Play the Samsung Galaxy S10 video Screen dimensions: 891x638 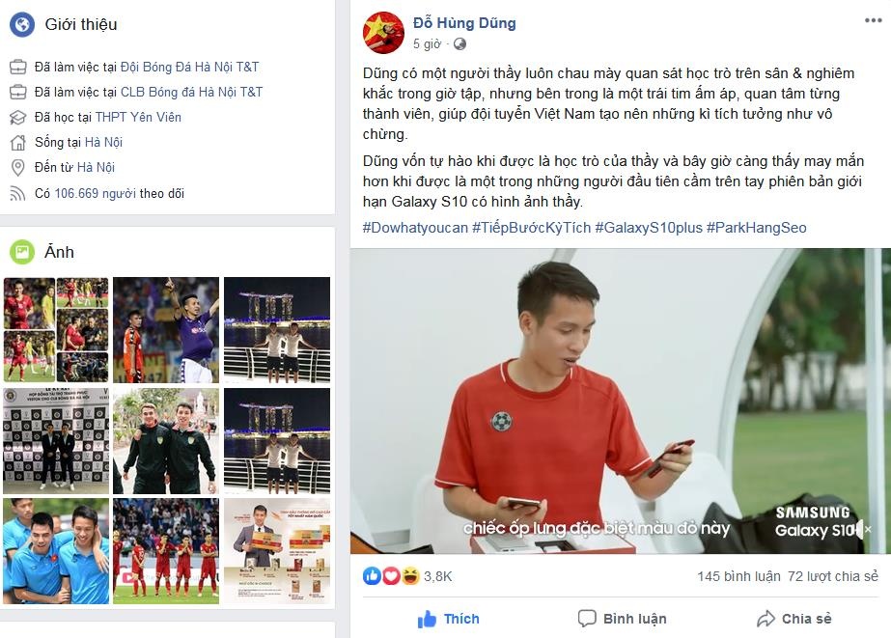pyautogui.click(x=621, y=402)
